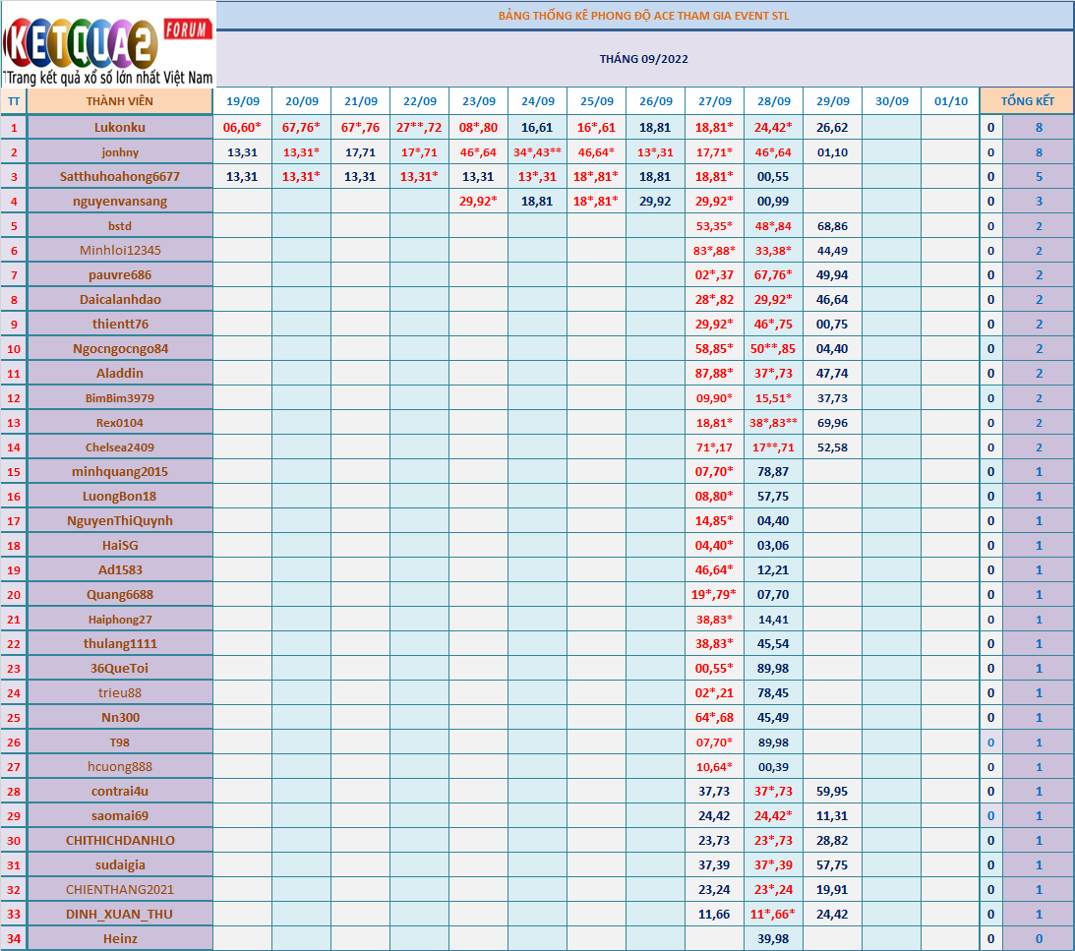Select member Satthuhoahong6677 in the list
Screen dimensions: 1075x951
click(x=119, y=176)
